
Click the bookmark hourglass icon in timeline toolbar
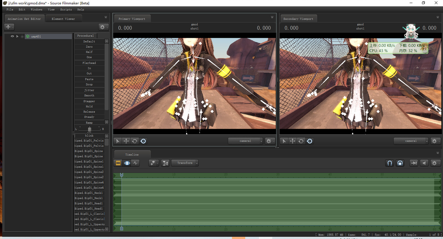tap(165, 163)
